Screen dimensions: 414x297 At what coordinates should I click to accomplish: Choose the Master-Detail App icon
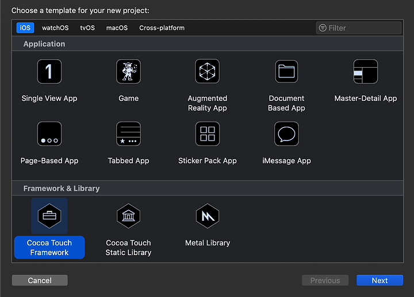(366, 71)
